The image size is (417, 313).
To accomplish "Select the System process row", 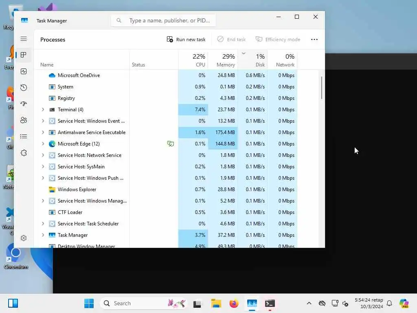I will click(x=166, y=87).
